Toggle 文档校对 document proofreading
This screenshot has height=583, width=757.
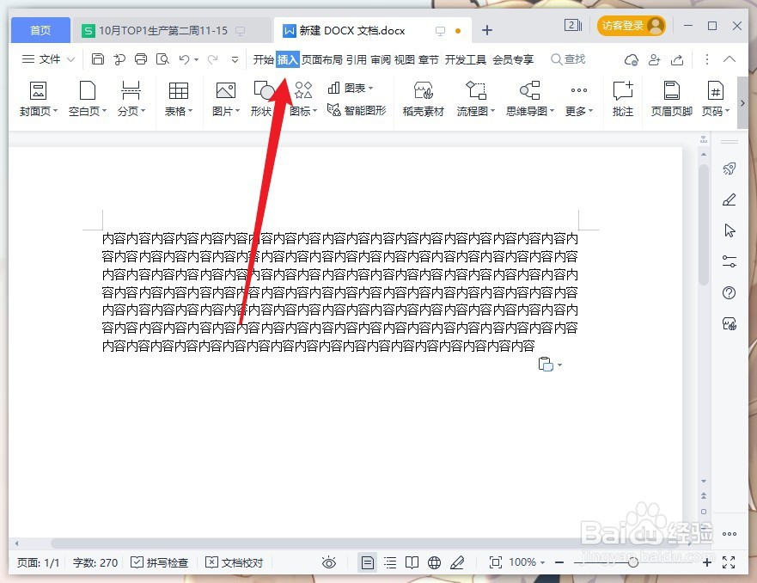pyautogui.click(x=232, y=562)
